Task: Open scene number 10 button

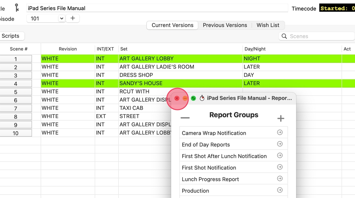Action: click(x=16, y=133)
